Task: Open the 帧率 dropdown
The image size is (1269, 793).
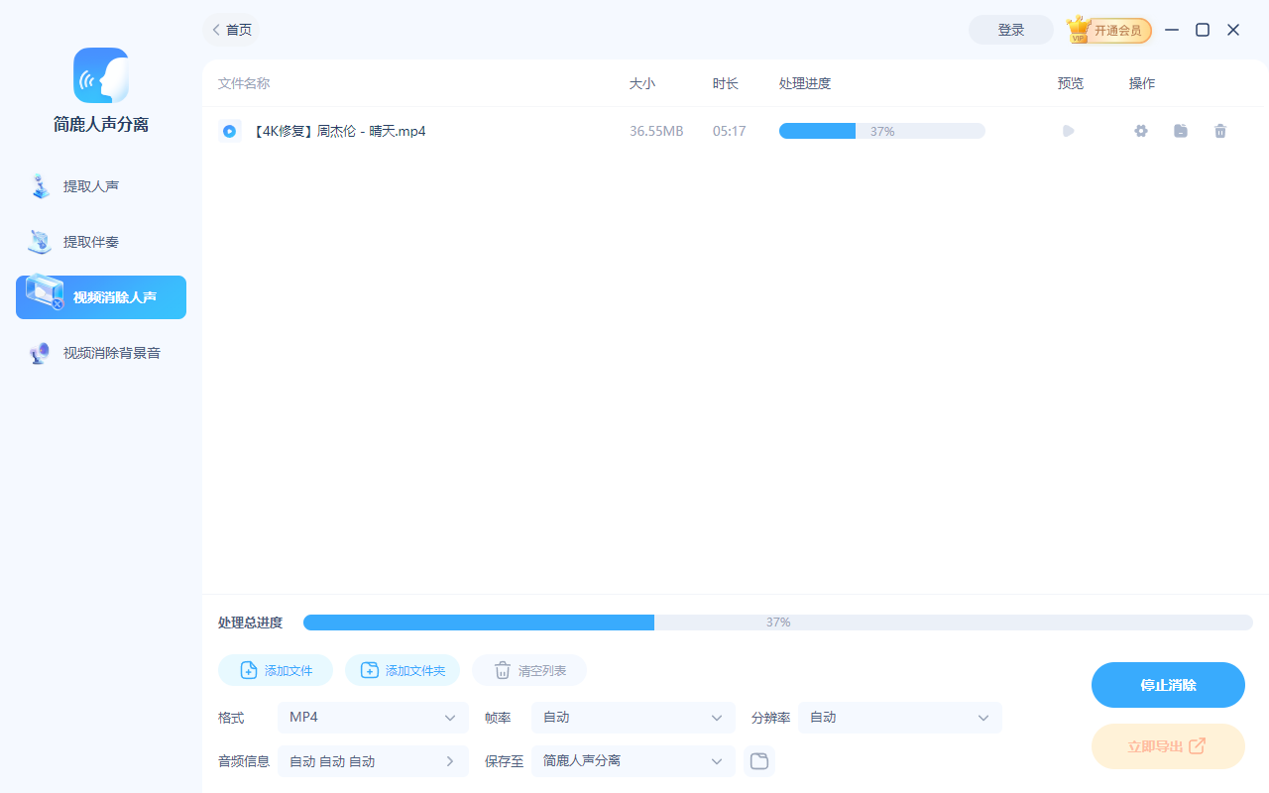Action: click(x=633, y=717)
